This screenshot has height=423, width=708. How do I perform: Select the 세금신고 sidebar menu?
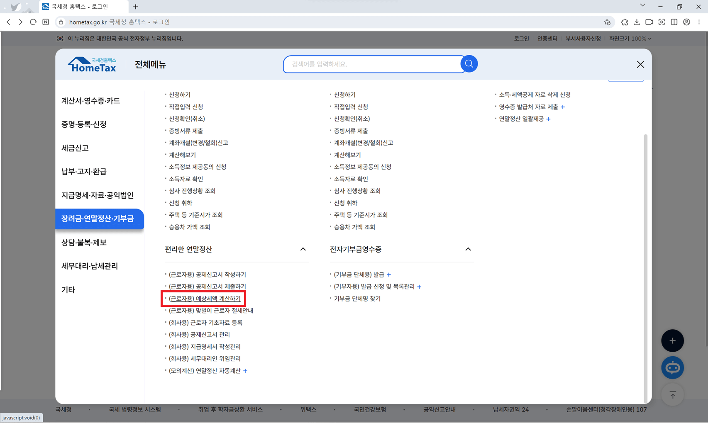tap(75, 148)
